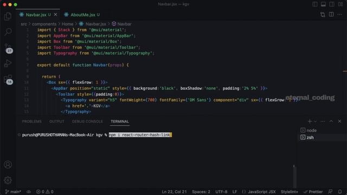
Task: Select the TERMINAL panel tab
Action: click(x=120, y=121)
